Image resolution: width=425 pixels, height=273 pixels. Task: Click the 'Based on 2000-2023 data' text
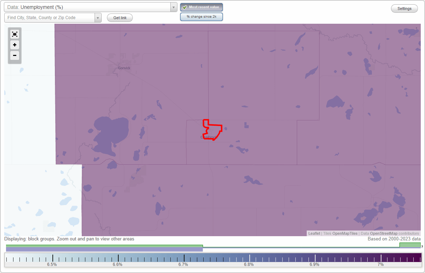tap(394, 239)
